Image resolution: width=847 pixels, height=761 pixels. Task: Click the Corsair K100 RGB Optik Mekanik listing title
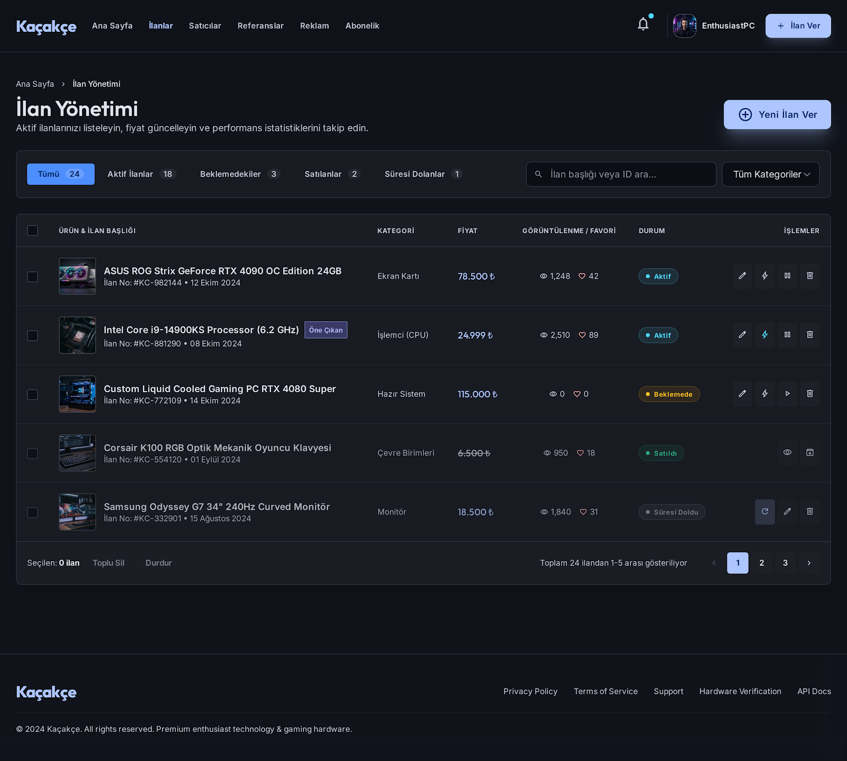218,447
